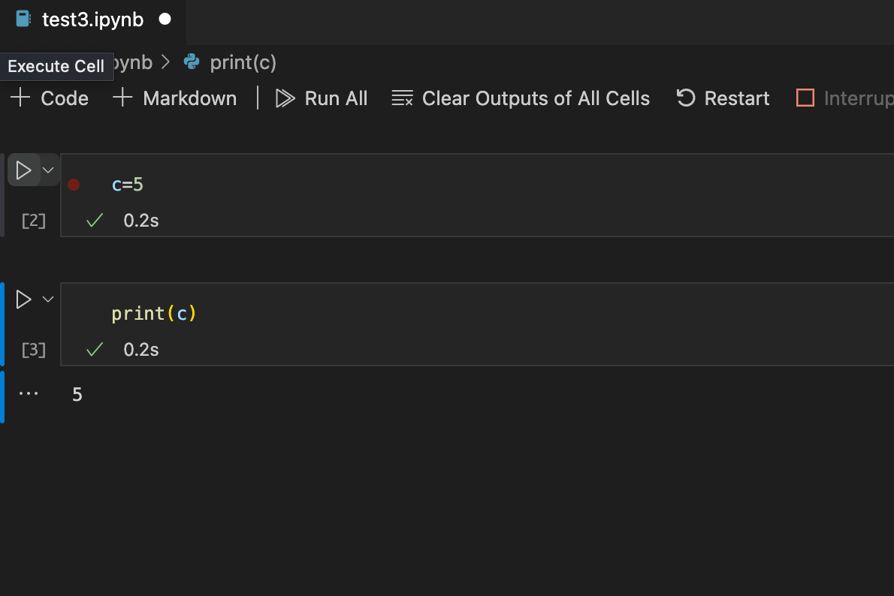This screenshot has width=894, height=596.
Task: Click the success checkmark of the c=5 cell
Action: click(x=94, y=221)
